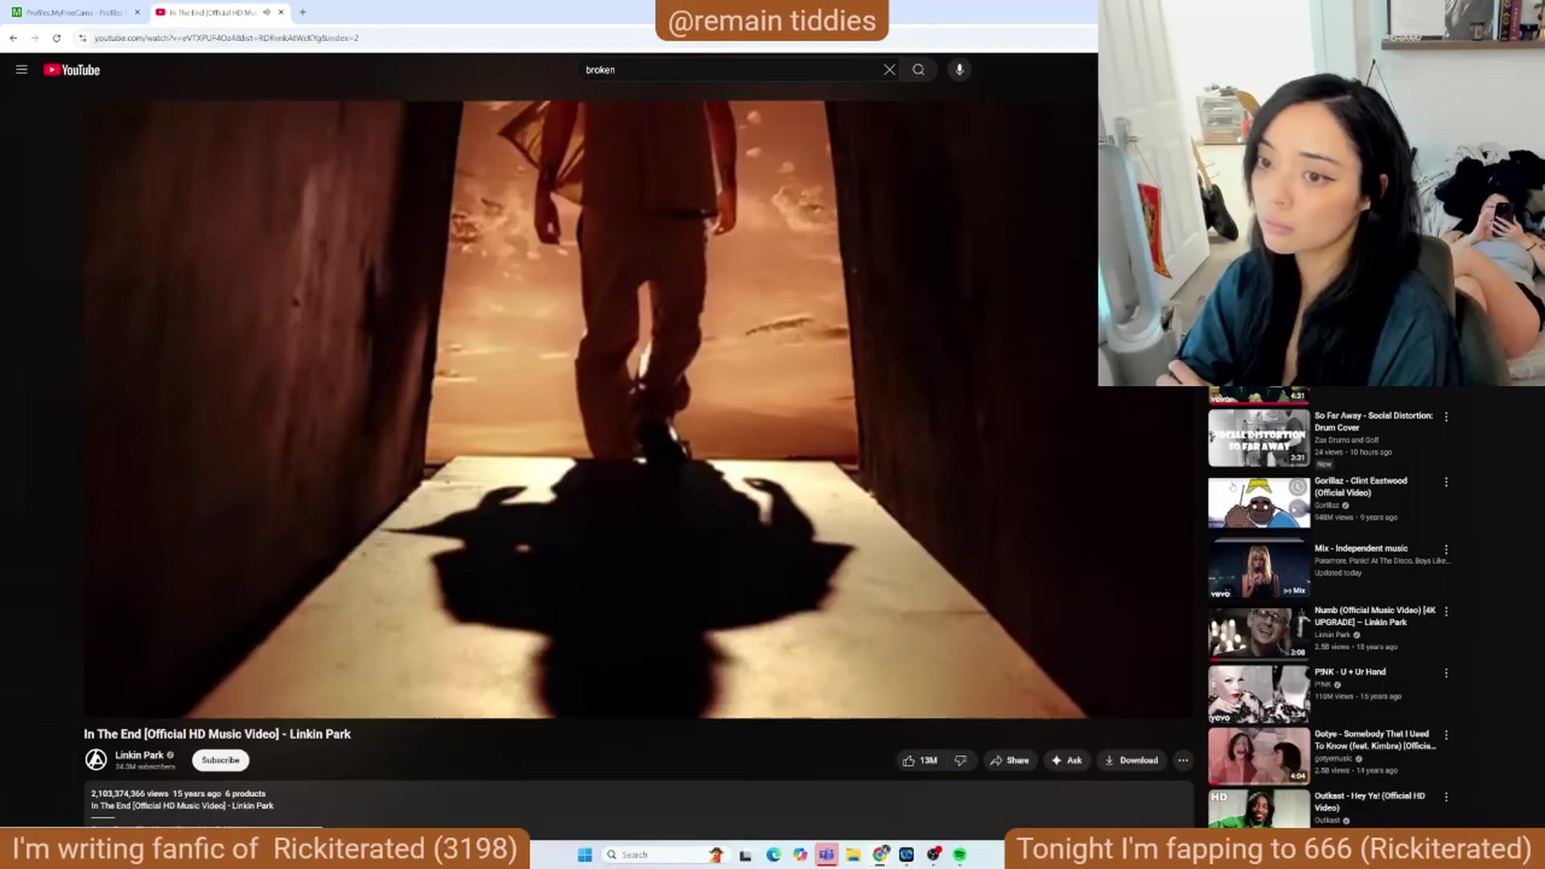Image resolution: width=1545 pixels, height=869 pixels.
Task: Subscribe to Linkin Park channel
Action: [x=220, y=760]
